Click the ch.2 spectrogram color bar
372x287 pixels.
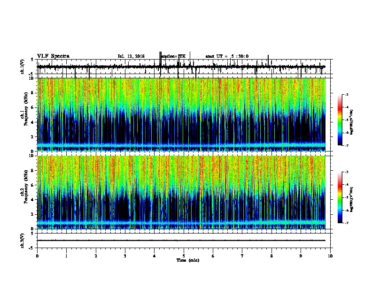[x=340, y=197]
